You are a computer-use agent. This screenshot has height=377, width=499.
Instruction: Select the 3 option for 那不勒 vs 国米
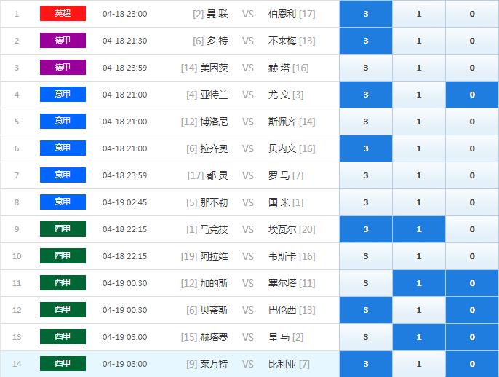coord(366,202)
